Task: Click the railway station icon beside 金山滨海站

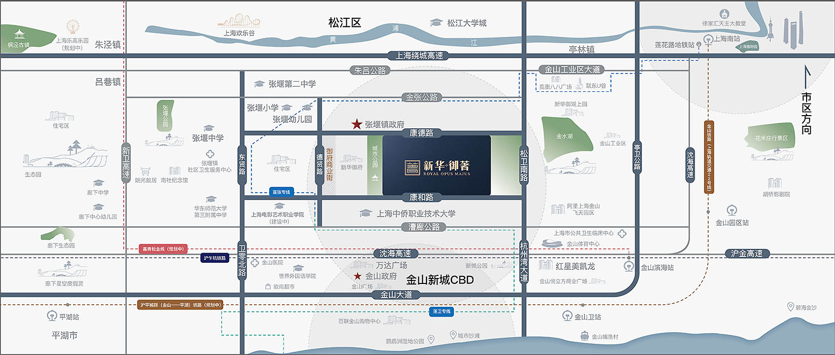Action: 629,266
